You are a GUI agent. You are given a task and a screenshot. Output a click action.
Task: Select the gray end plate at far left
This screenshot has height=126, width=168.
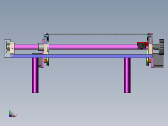point(7,48)
